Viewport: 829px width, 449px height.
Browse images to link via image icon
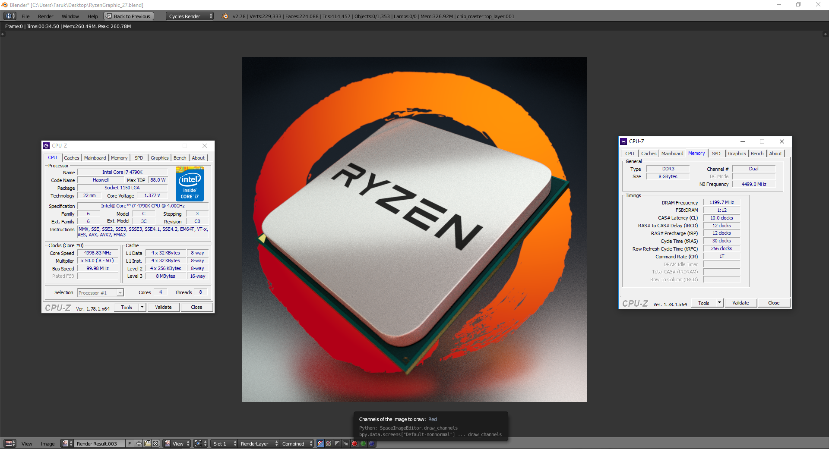pyautogui.click(x=66, y=443)
